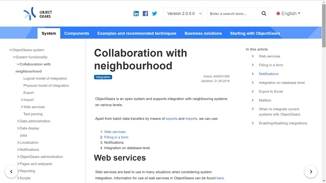Click the exports link in paragraph
Screen dimensions: 326x183
pos(171,119)
